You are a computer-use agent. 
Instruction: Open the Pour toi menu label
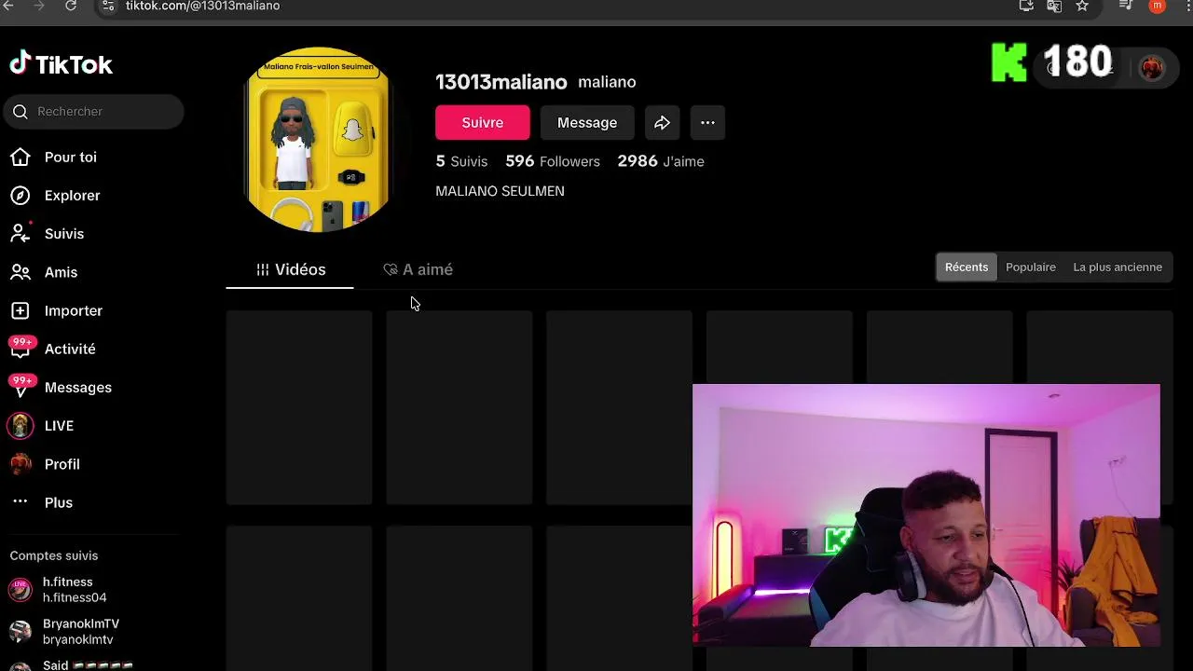(71, 157)
